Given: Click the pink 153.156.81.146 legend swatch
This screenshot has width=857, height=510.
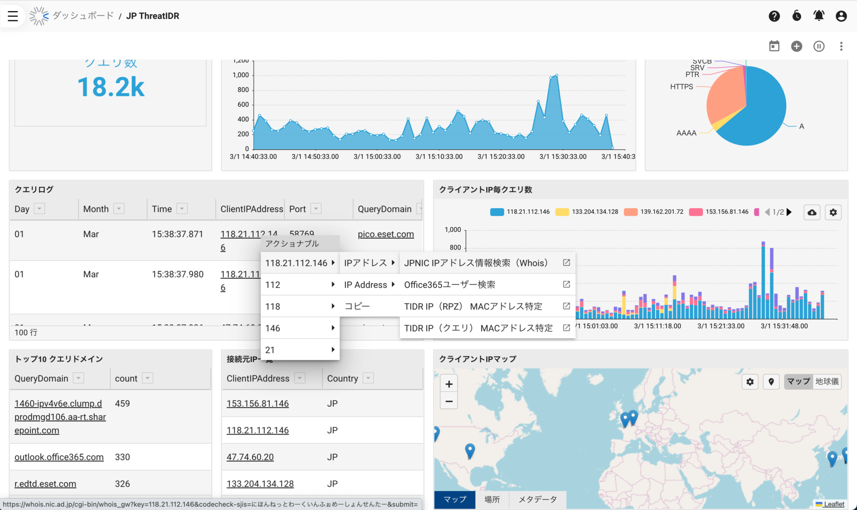Looking at the screenshot, I should pos(696,212).
